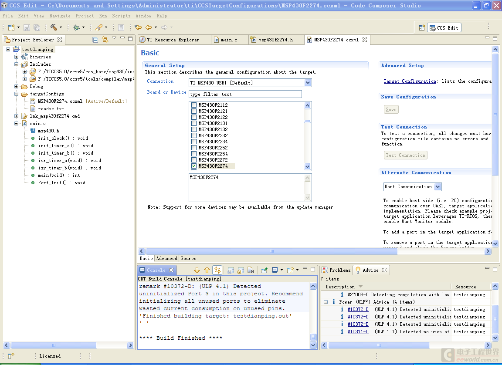Click the flashlight Search icon in the toolbar
502x365 pixels.
(x=99, y=27)
